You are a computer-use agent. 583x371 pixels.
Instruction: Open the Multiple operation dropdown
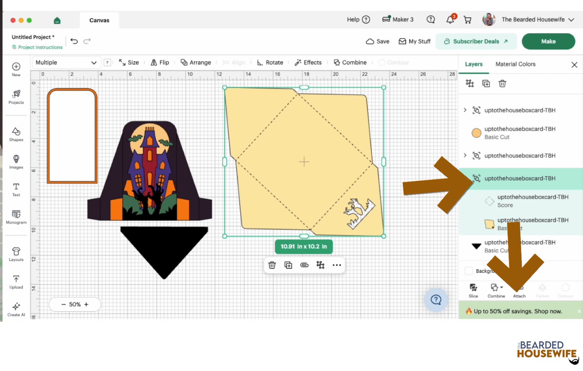point(66,62)
